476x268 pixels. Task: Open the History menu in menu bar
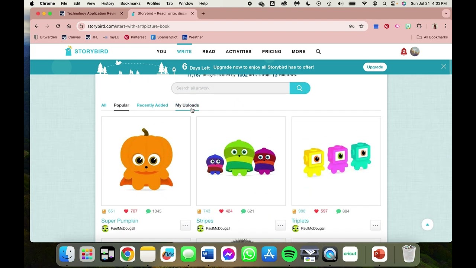108,3
